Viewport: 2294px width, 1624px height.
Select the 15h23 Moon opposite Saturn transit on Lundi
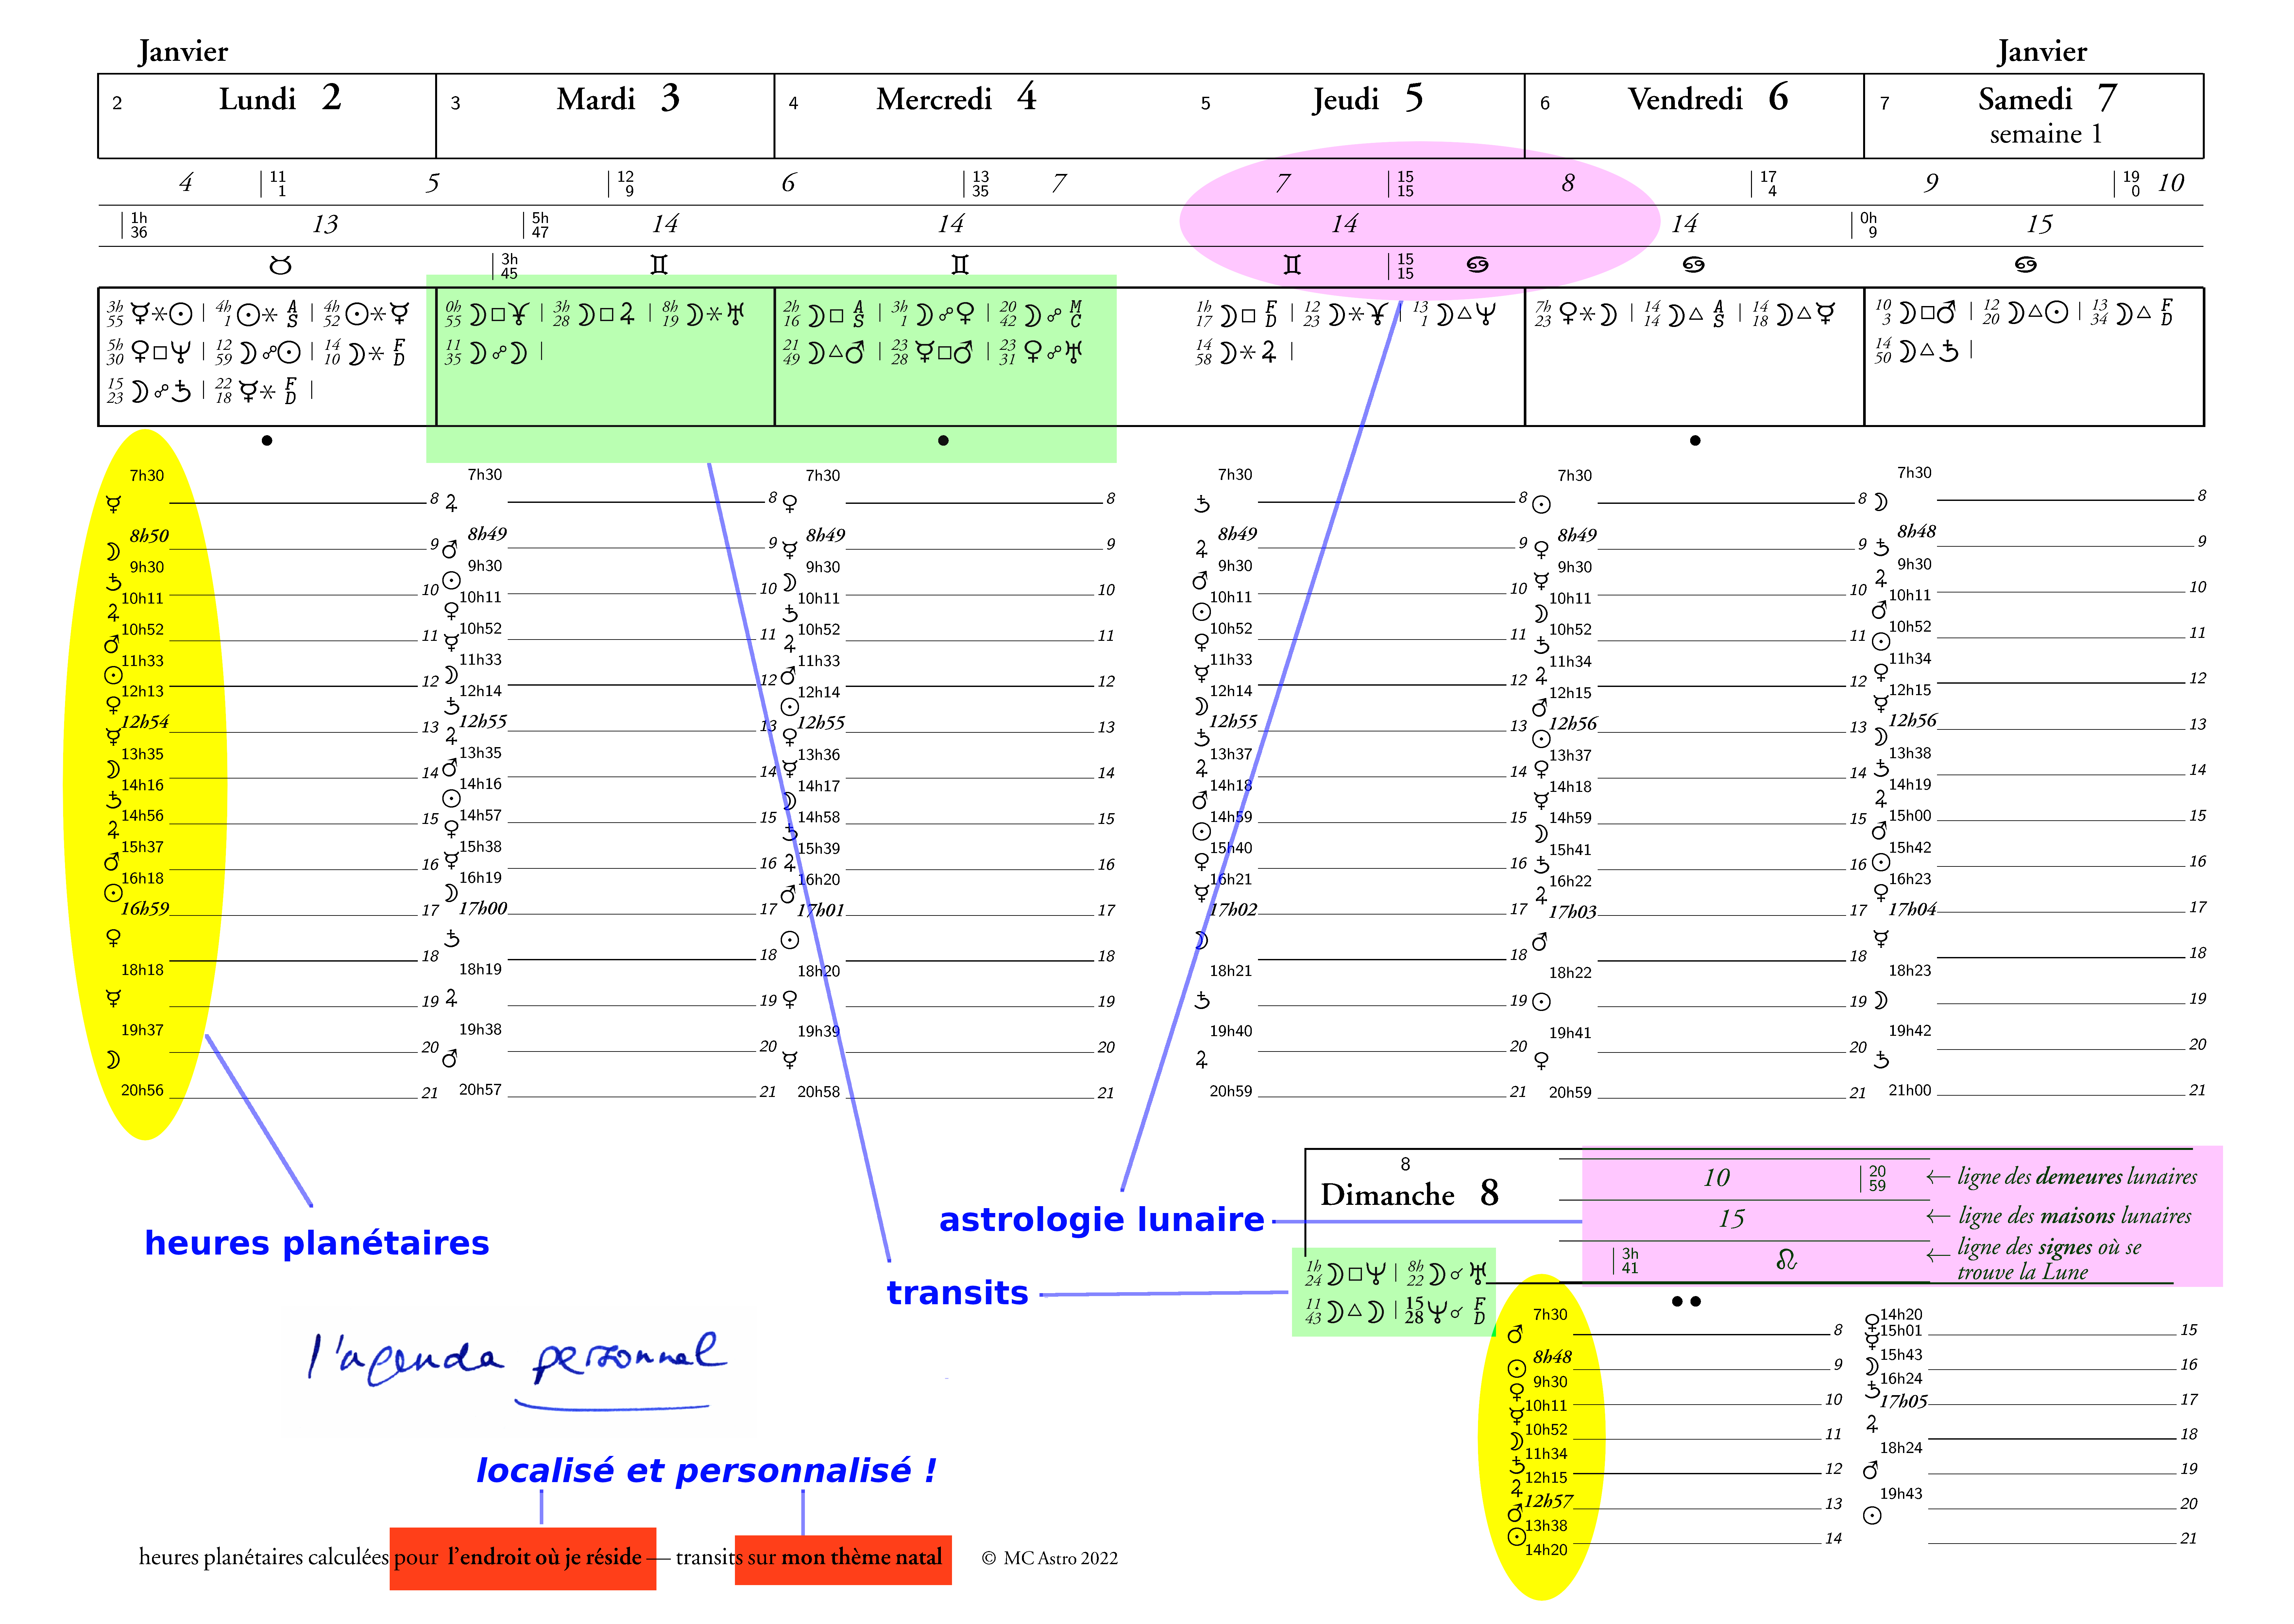pyautogui.click(x=149, y=391)
